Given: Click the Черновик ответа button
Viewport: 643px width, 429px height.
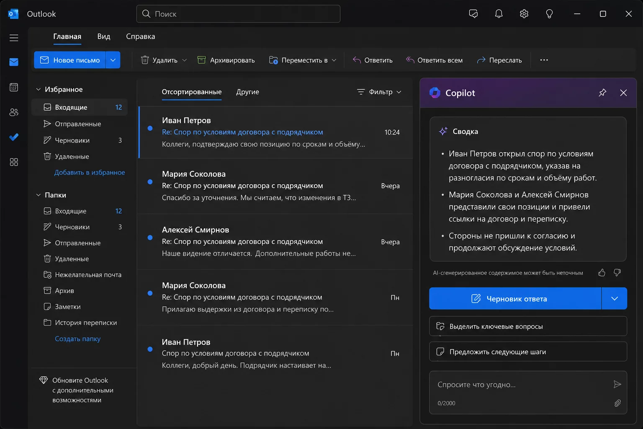Looking at the screenshot, I should pos(515,298).
